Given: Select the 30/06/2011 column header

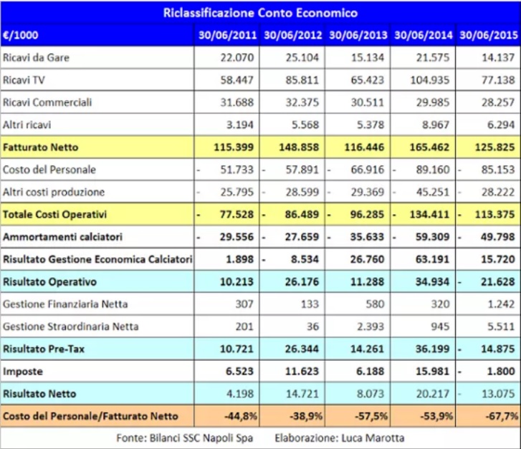Looking at the screenshot, I should (x=226, y=35).
